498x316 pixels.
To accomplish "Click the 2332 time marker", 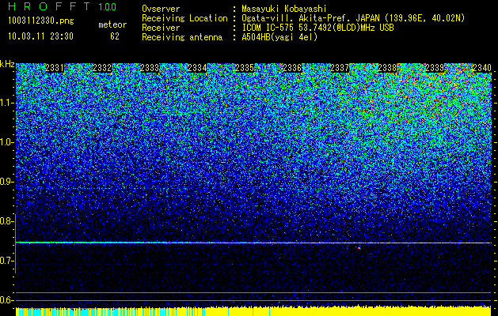I will click(x=102, y=68).
